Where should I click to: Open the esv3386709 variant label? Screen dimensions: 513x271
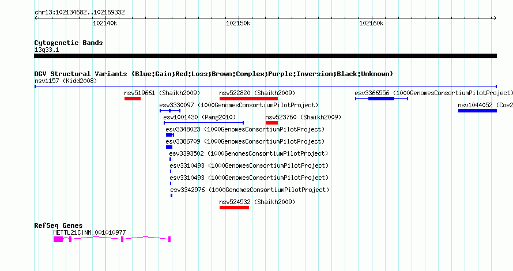[x=245, y=141]
